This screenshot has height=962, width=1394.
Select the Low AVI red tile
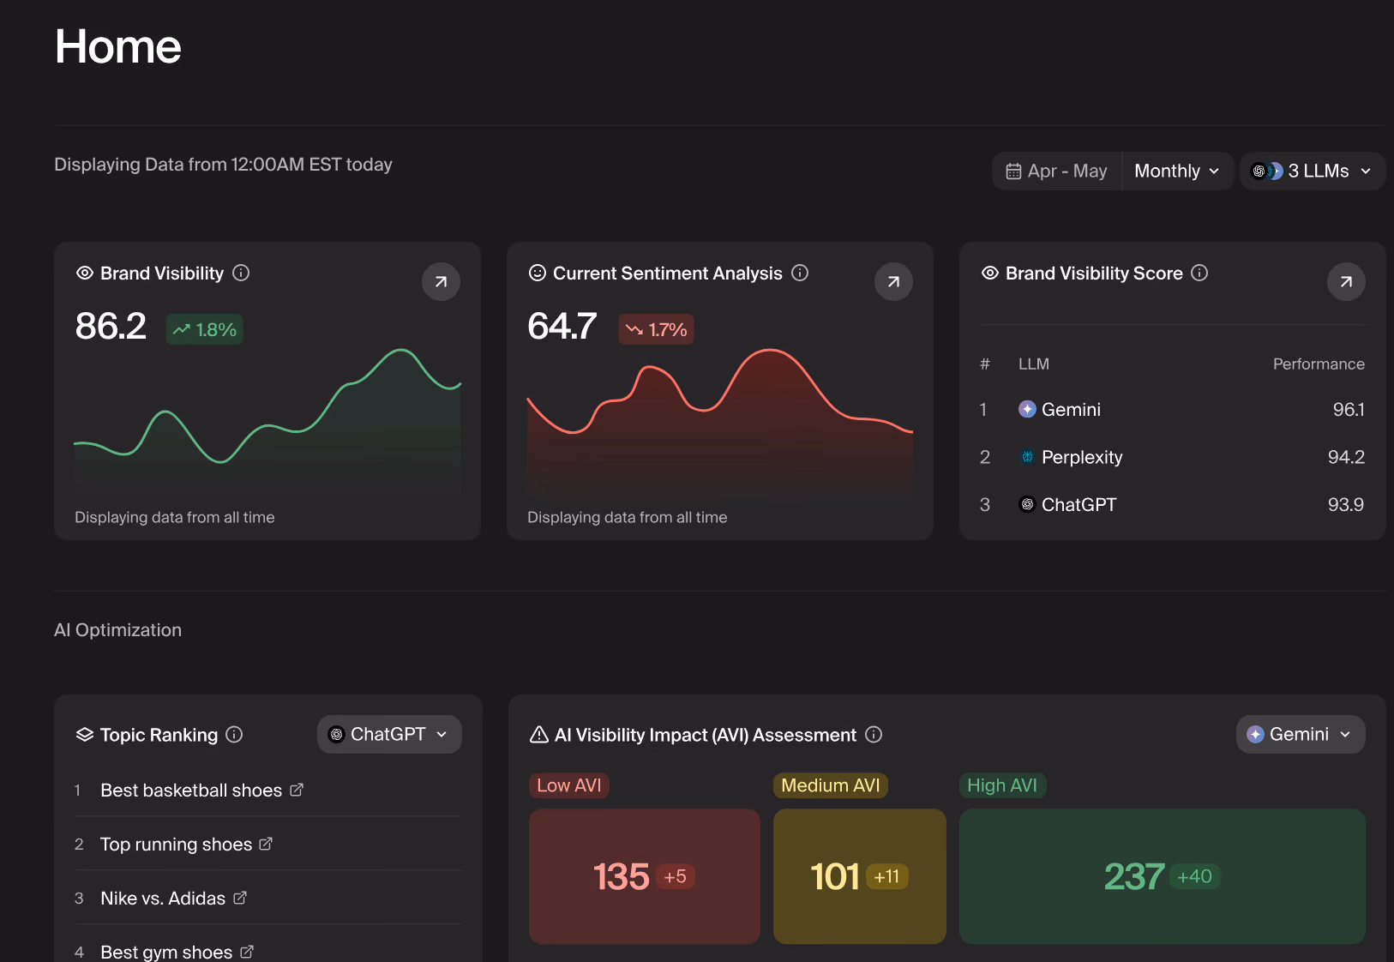[645, 876]
